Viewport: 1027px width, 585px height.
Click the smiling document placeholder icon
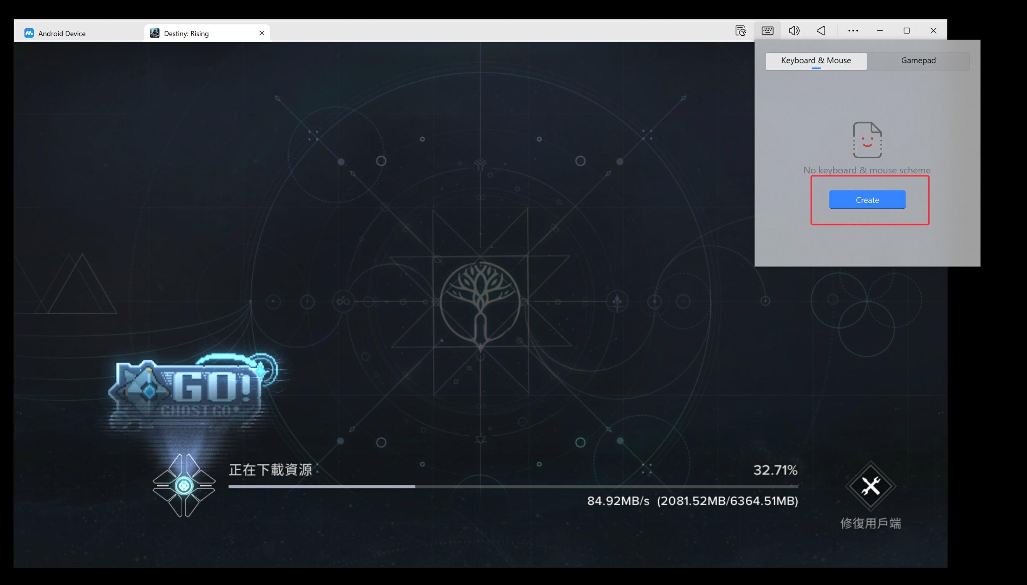click(x=867, y=140)
